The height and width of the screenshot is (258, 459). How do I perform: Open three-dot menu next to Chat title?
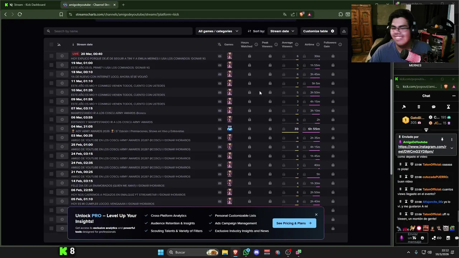click(454, 96)
